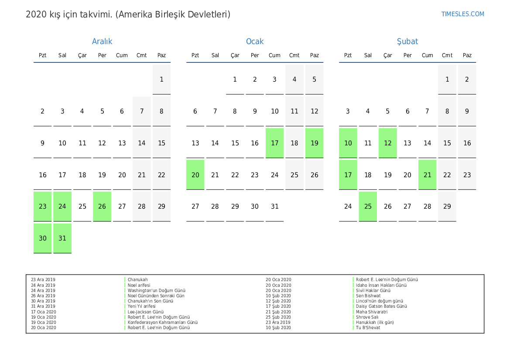Click the Aralık month heading
This screenshot has height=361, width=510.
click(102, 41)
